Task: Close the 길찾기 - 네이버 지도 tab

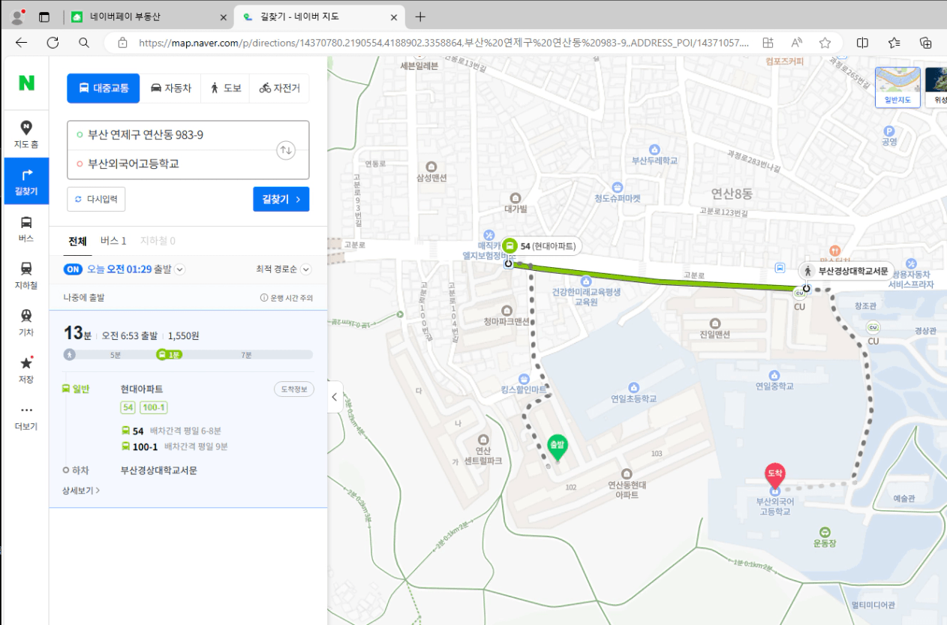Action: point(392,17)
